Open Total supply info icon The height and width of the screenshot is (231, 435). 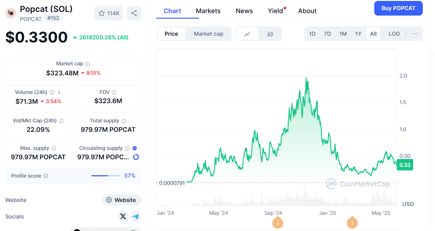124,121
